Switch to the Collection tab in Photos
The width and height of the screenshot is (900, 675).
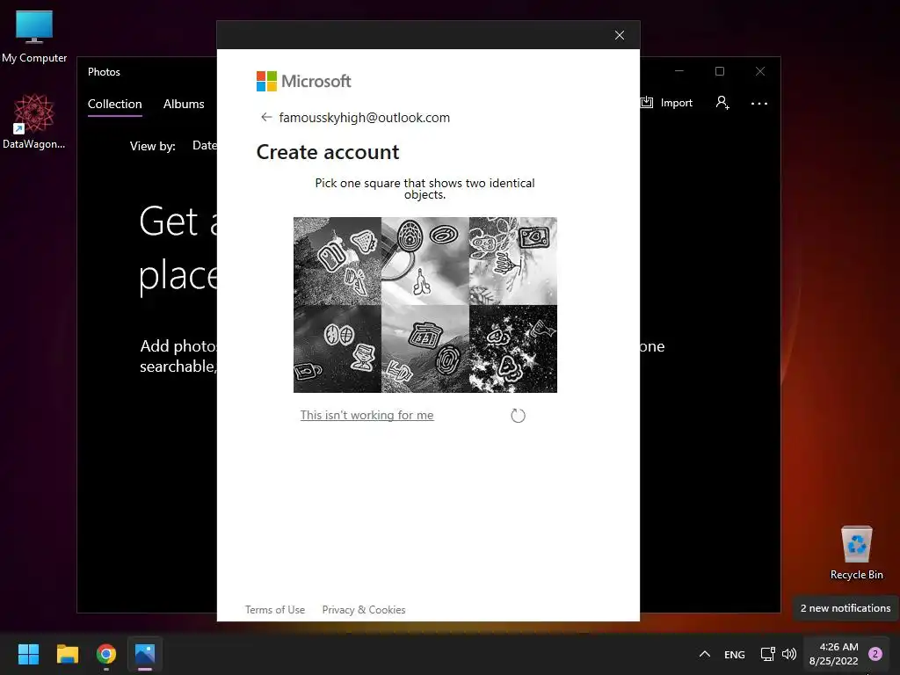point(115,104)
